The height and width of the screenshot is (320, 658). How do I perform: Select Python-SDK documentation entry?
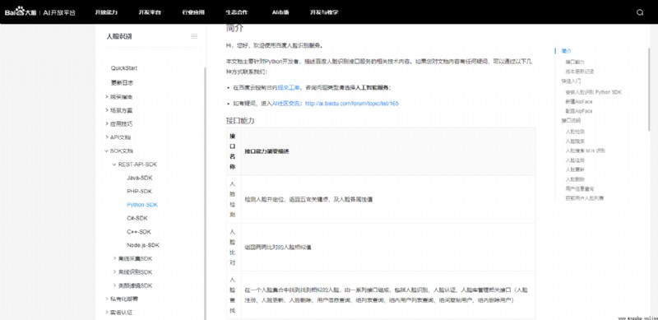(x=142, y=205)
